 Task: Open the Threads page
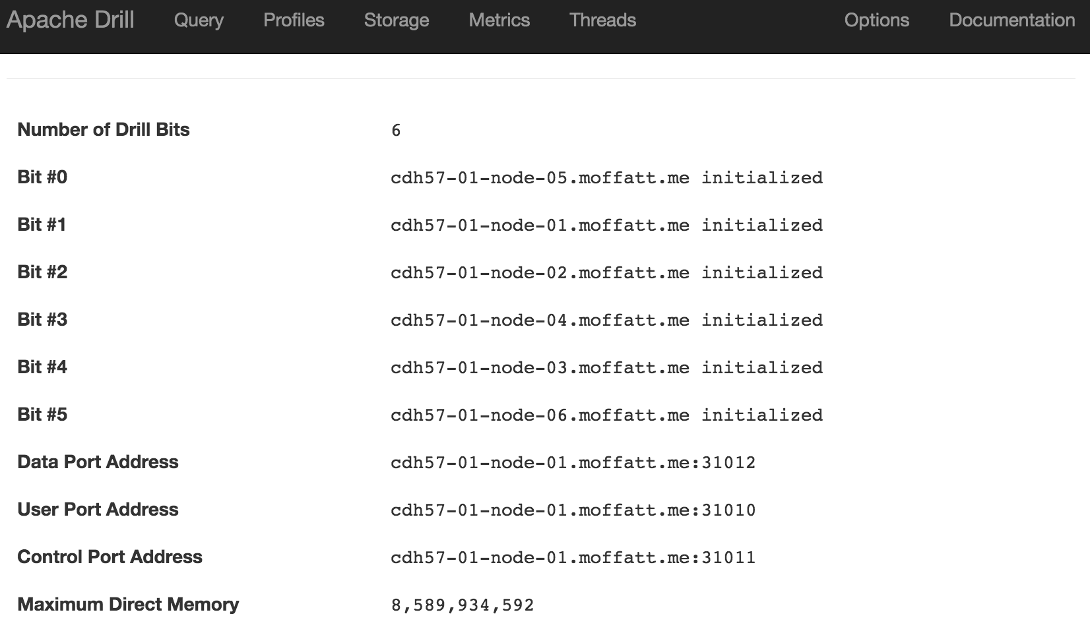[602, 20]
